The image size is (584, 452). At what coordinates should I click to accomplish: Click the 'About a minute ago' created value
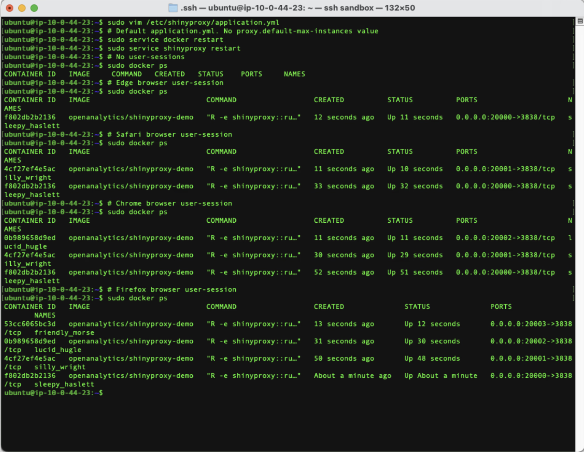point(352,375)
